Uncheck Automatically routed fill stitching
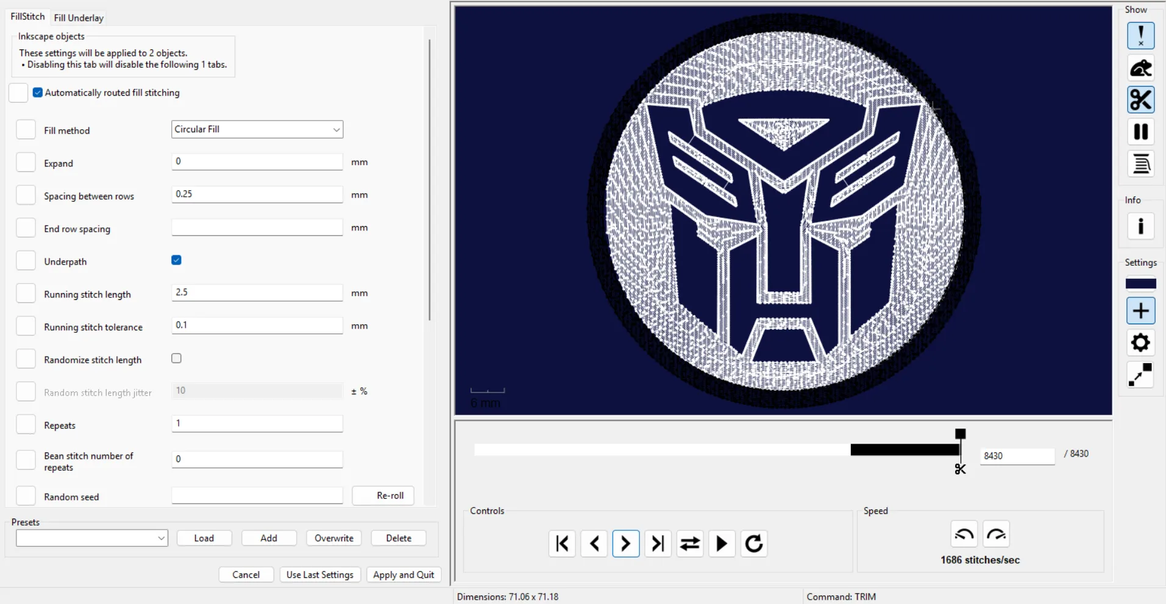 [38, 93]
